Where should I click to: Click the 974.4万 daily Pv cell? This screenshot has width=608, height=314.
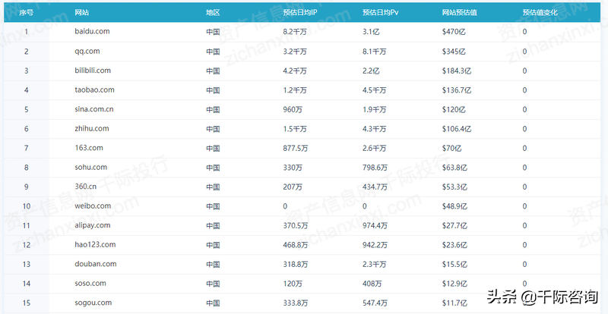pyautogui.click(x=375, y=226)
